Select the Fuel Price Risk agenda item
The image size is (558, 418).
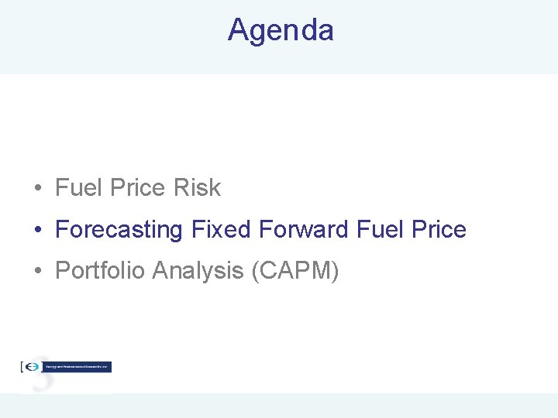138,187
